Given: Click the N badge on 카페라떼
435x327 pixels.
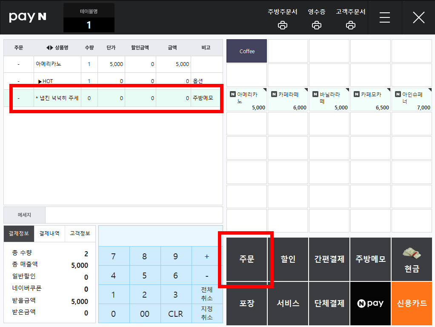Looking at the screenshot, I should pos(274,94).
